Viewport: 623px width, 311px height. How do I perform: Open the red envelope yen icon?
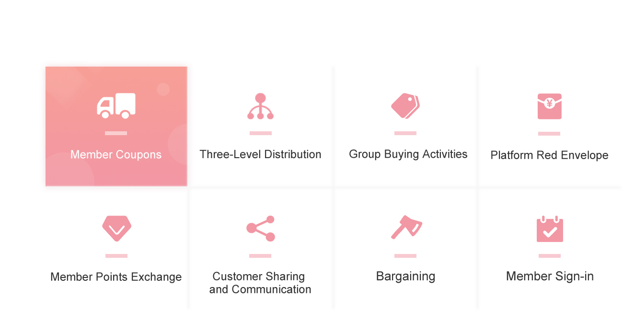[549, 106]
